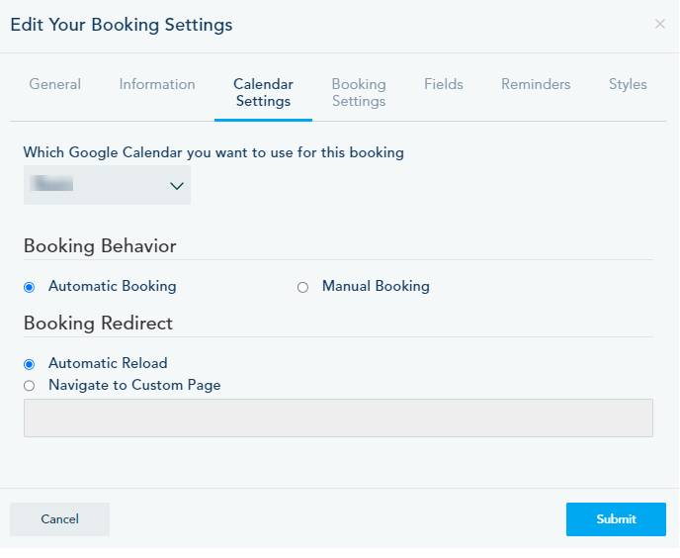Open the Styles tab
The height and width of the screenshot is (558, 680).
[x=628, y=84]
